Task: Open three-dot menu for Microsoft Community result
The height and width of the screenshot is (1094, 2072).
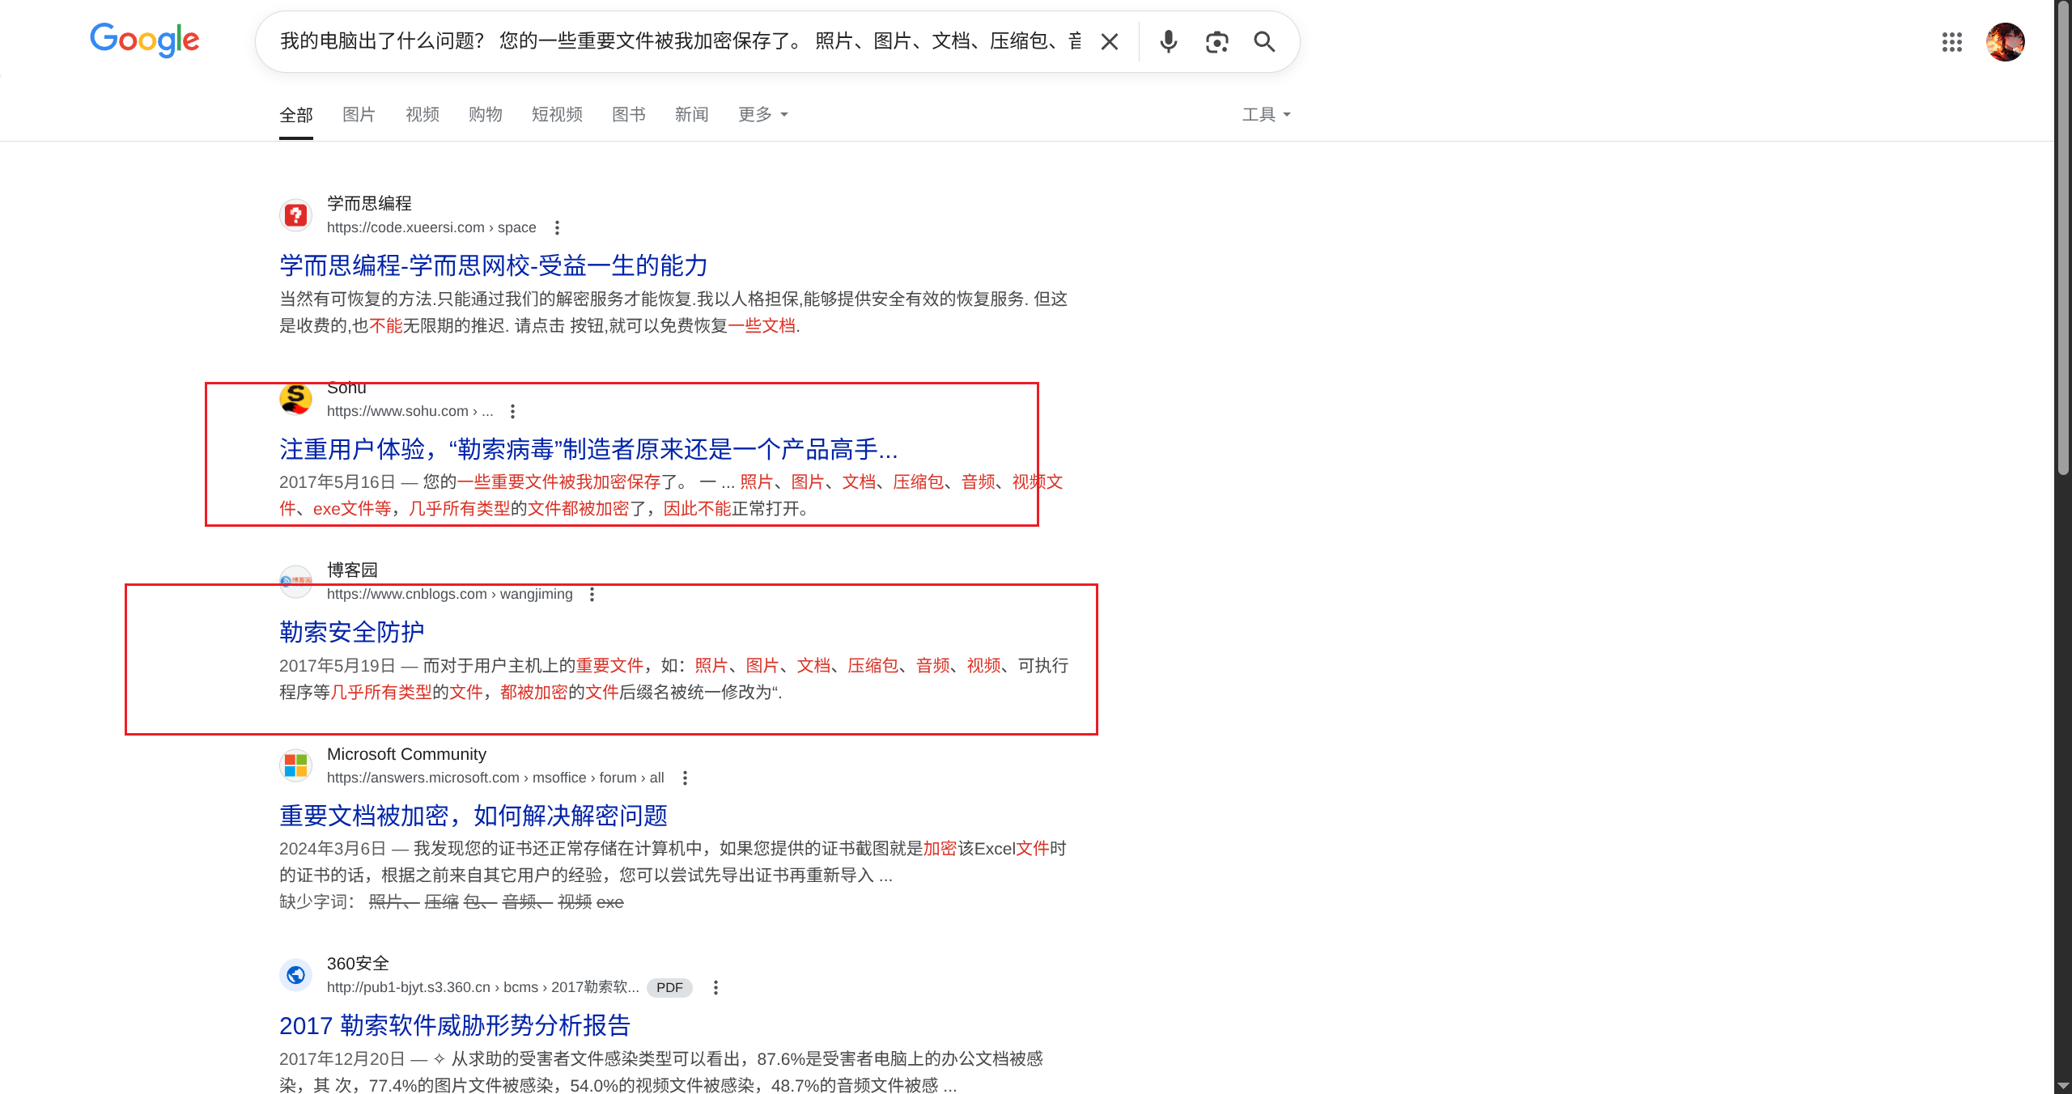Action: 685,778
